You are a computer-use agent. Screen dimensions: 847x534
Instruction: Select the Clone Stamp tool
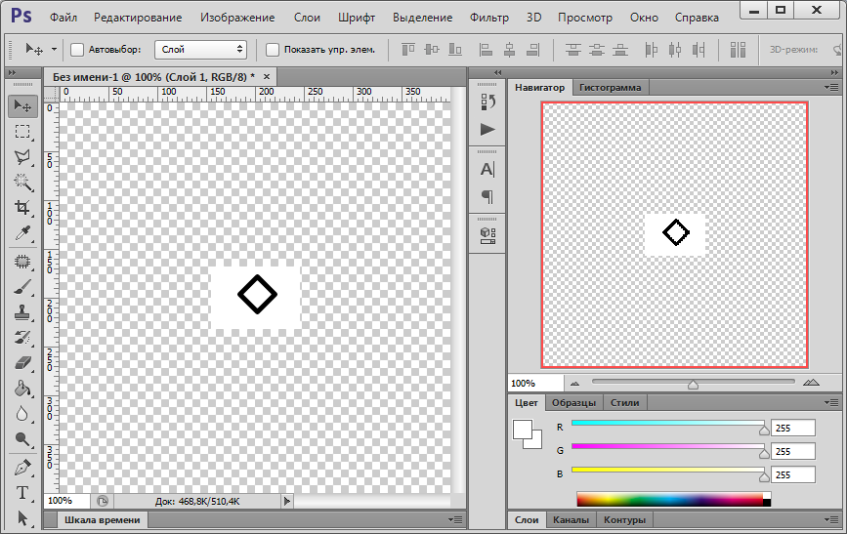click(x=22, y=312)
